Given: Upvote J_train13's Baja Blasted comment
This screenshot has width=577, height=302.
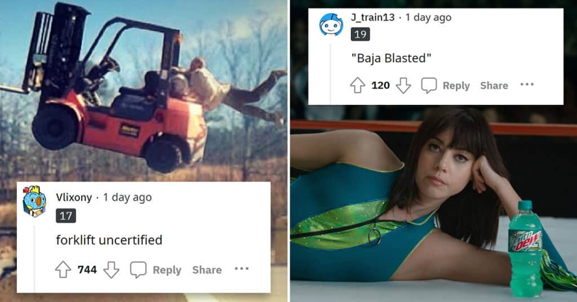Looking at the screenshot, I should pyautogui.click(x=357, y=85).
